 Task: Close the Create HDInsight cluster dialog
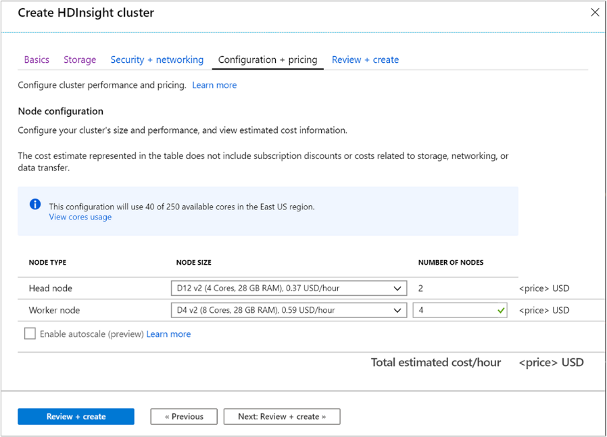[595, 12]
